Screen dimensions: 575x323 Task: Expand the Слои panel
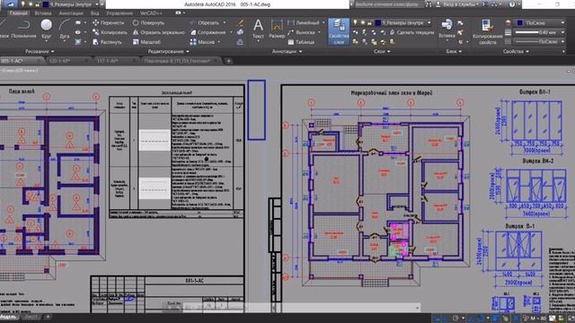pyautogui.click(x=382, y=52)
